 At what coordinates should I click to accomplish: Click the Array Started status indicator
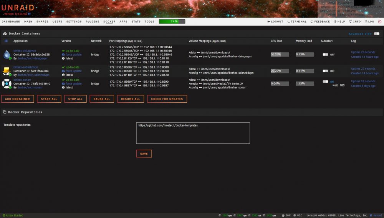pos(13,215)
